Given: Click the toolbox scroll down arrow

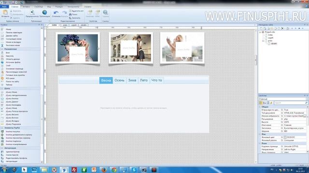Looking at the screenshot, I should pyautogui.click(x=42, y=162).
